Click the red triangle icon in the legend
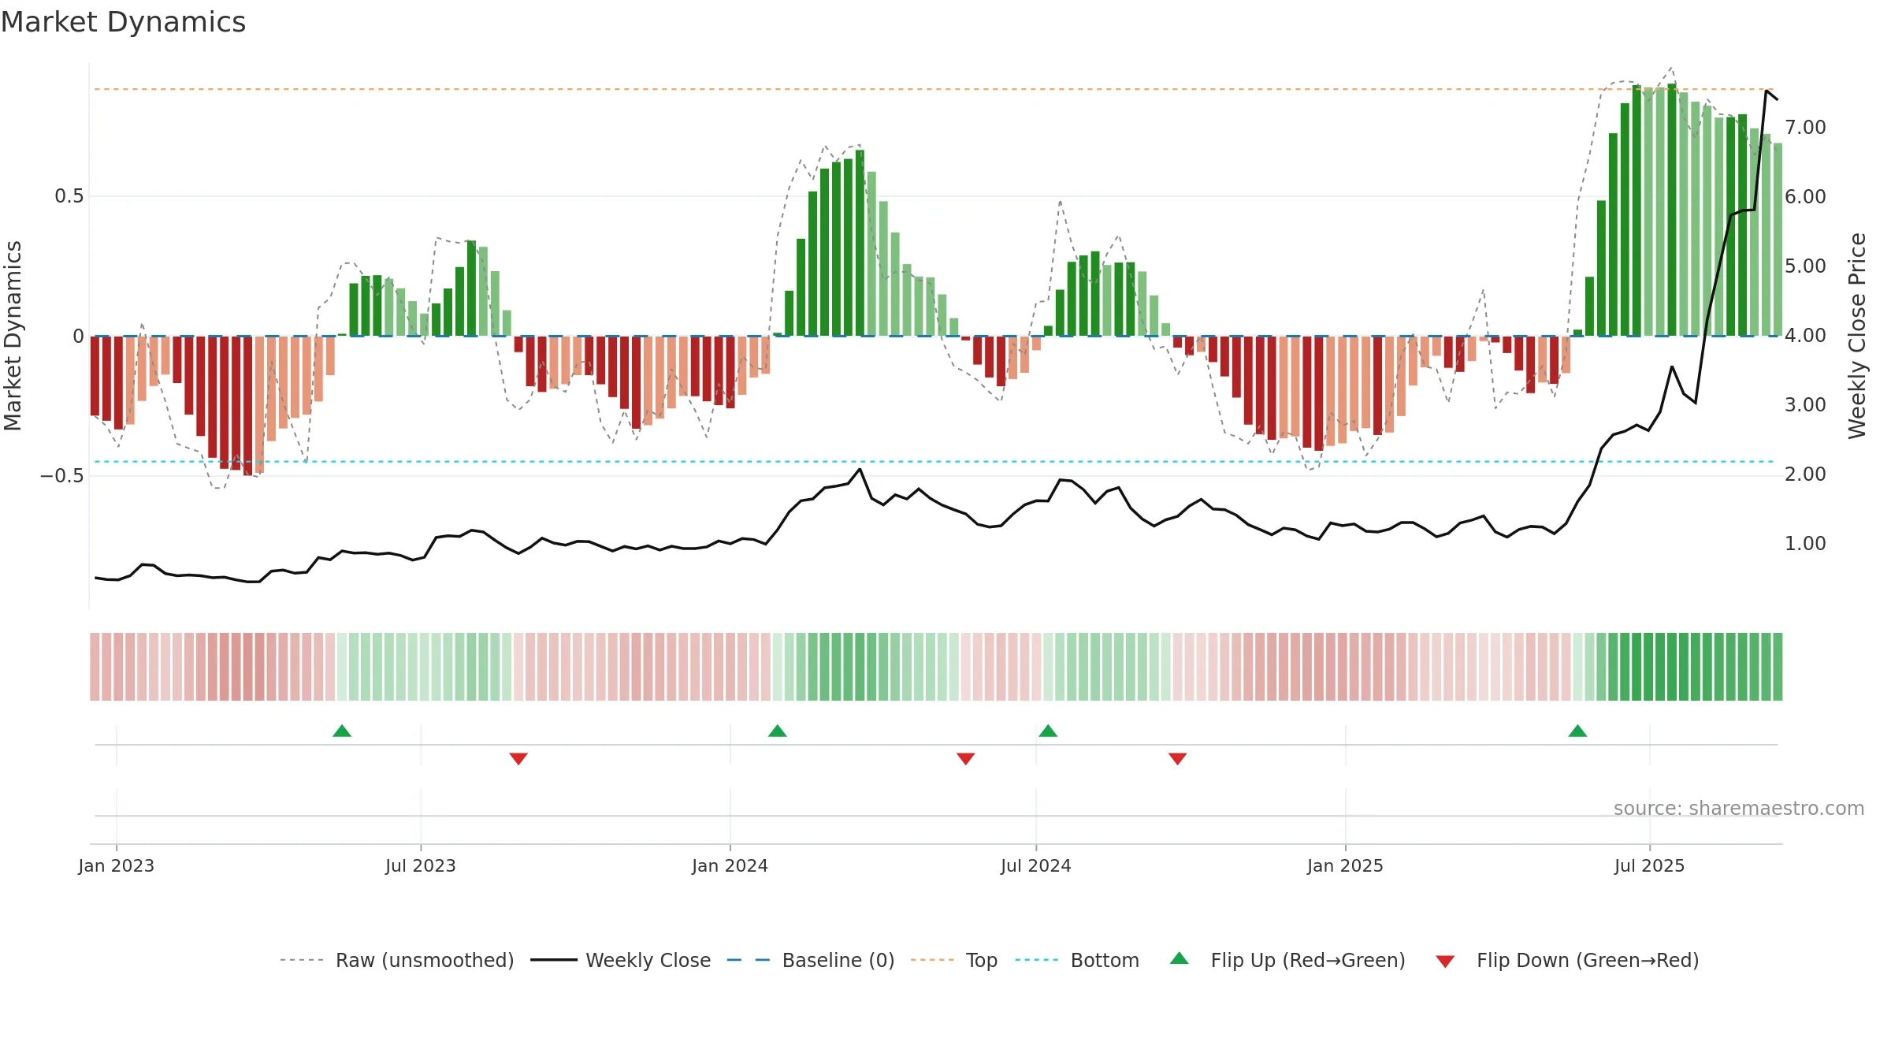Screen dimensions: 1891x1064 click(x=1445, y=962)
